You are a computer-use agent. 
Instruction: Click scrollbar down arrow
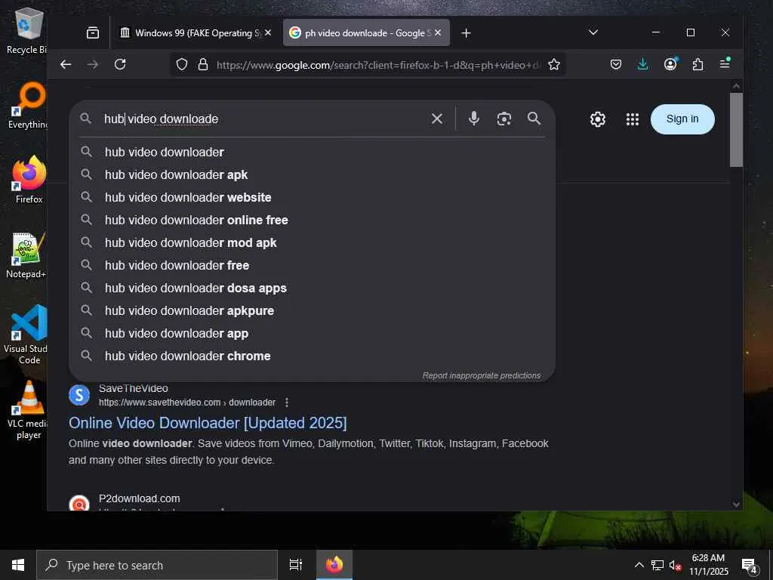click(736, 504)
